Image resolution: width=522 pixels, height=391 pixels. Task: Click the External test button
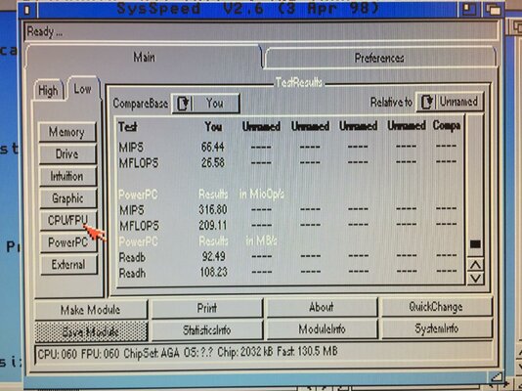click(x=68, y=265)
